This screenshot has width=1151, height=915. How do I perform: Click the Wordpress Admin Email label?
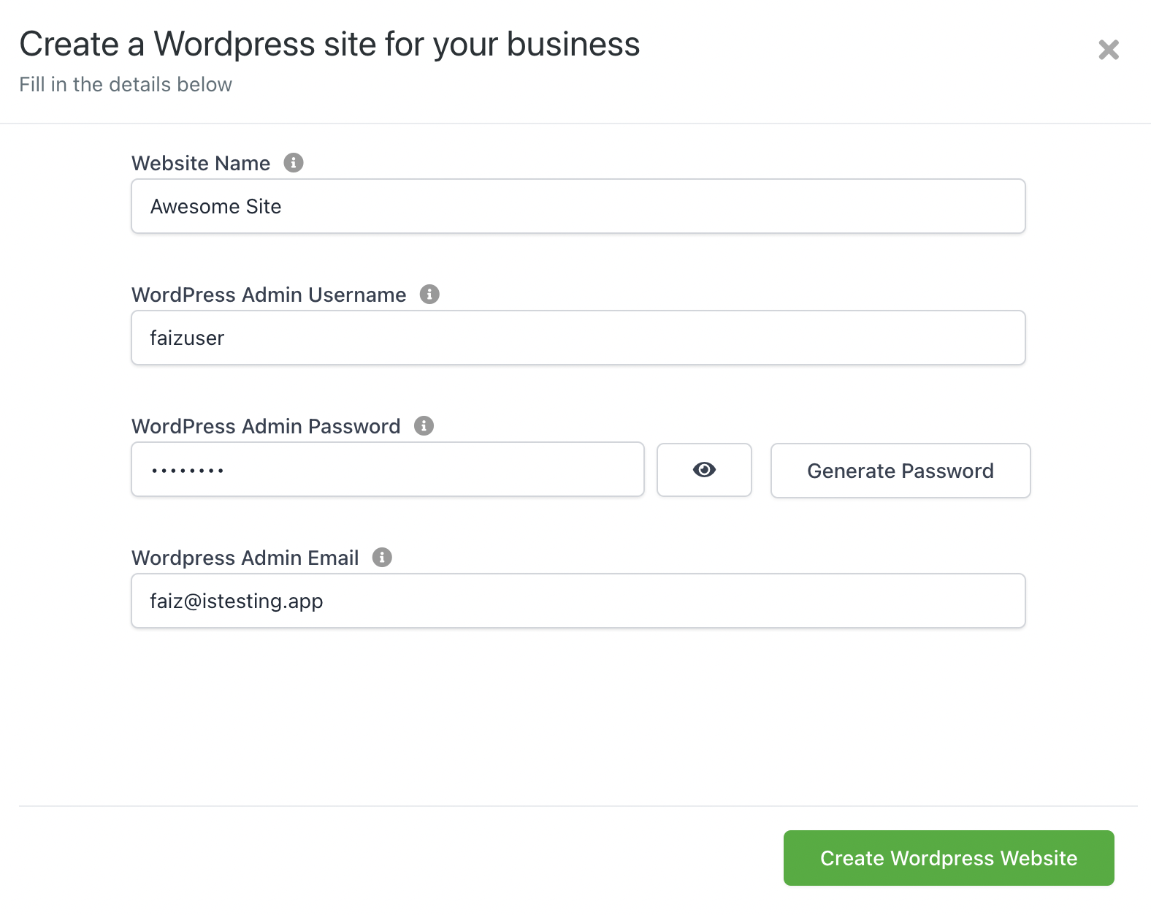pyautogui.click(x=245, y=558)
